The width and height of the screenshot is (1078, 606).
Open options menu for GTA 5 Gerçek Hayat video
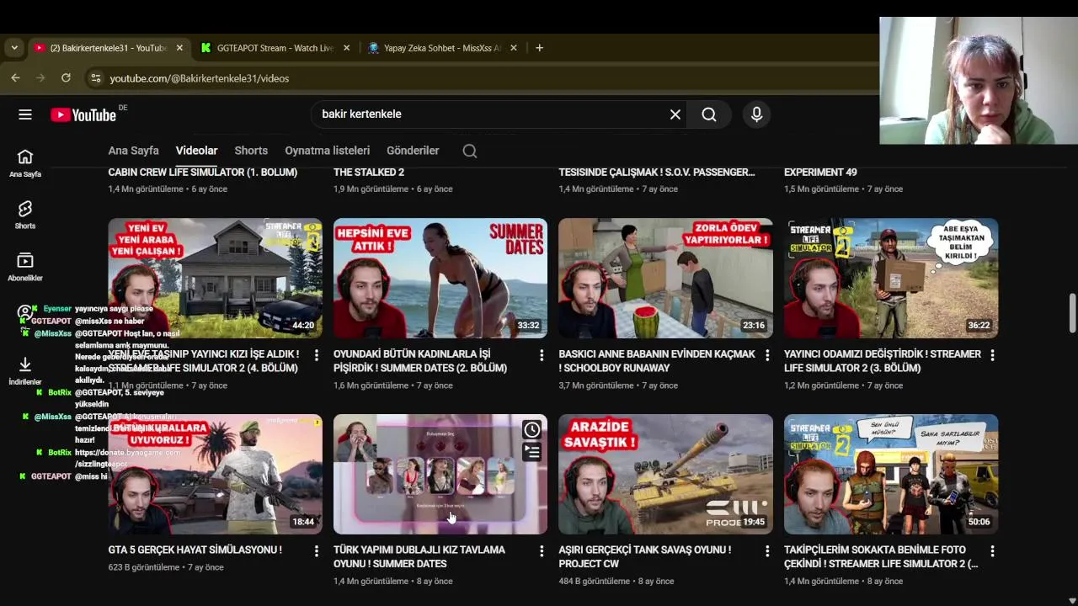coord(317,550)
